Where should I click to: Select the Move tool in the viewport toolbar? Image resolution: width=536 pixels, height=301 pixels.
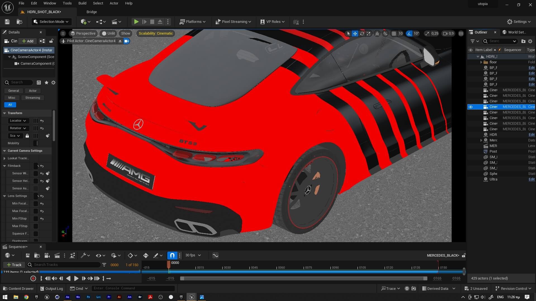[x=355, y=33]
